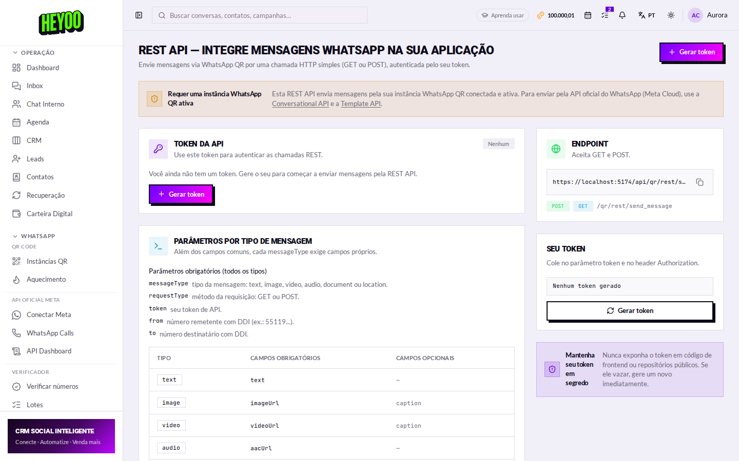Click Gerar token button under Seu Token
Viewport: 739px width, 461px height.
pos(630,311)
